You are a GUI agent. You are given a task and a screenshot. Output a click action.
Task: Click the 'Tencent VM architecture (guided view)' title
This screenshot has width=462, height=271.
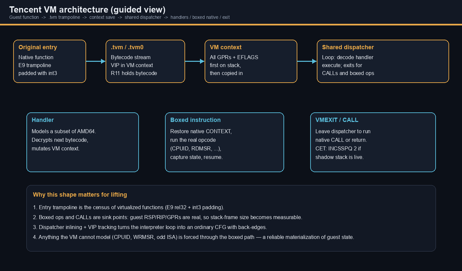pyautogui.click(x=87, y=10)
